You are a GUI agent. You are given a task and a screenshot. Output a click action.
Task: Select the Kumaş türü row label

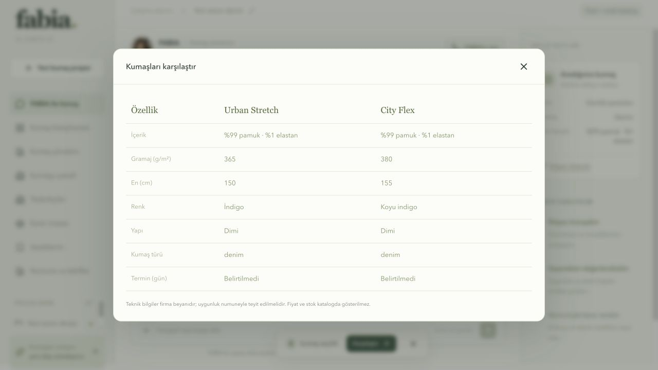coord(147,254)
